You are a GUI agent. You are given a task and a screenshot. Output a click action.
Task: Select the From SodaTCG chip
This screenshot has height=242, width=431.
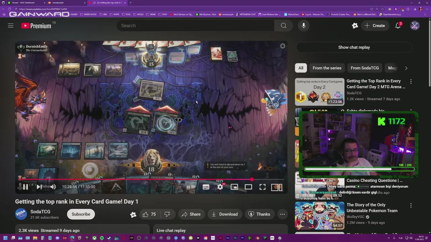[x=365, y=68]
